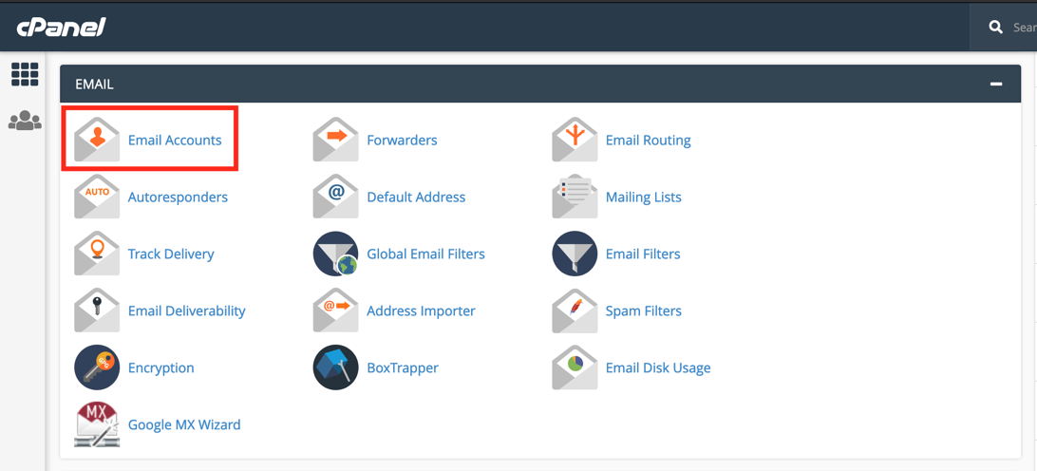Click the Email Routing icon
The image size is (1037, 471).
coord(575,140)
